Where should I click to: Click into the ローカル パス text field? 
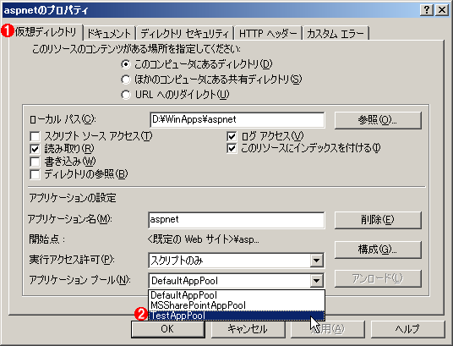pyautogui.click(x=237, y=119)
